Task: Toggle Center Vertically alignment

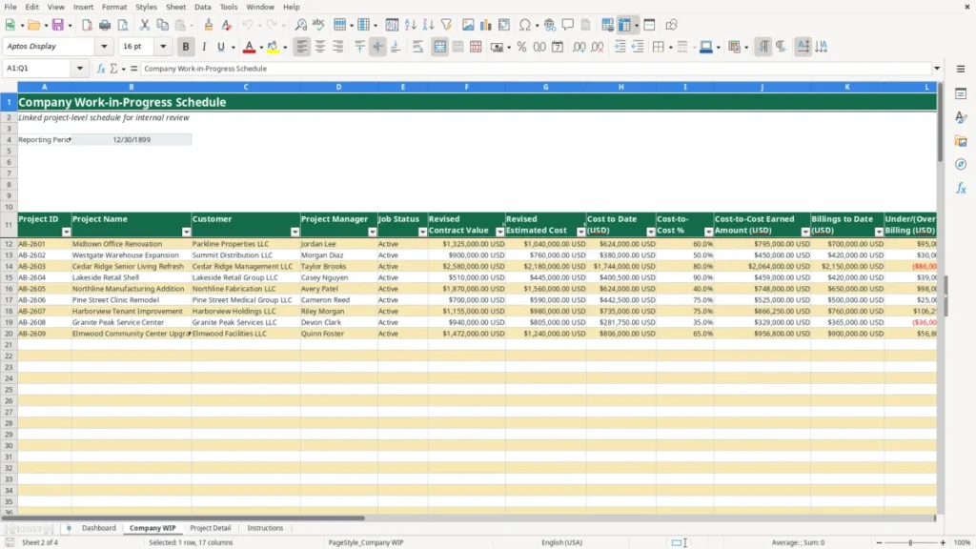Action: (x=377, y=47)
